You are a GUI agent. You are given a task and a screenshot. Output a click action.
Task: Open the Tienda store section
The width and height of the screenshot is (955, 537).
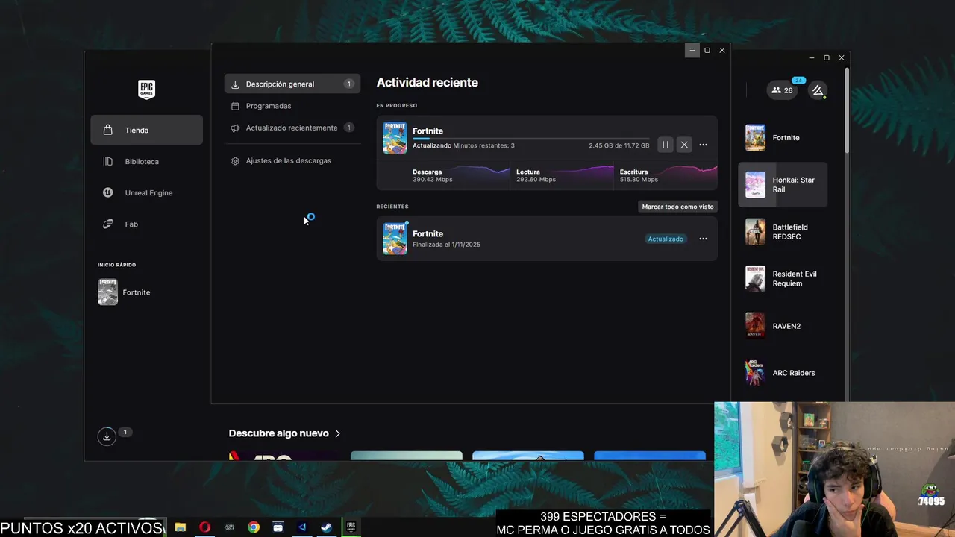(x=146, y=130)
